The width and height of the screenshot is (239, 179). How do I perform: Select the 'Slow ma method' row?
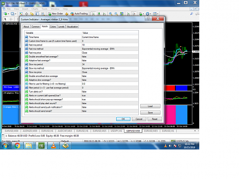tap(81, 68)
